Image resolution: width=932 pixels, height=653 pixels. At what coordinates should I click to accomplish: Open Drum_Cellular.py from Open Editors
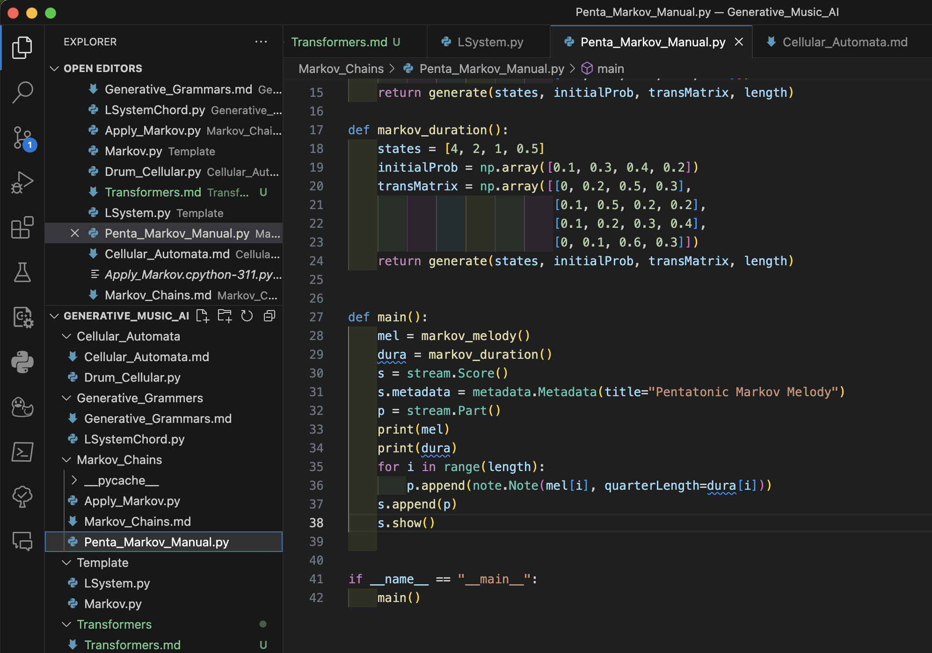pyautogui.click(x=164, y=171)
